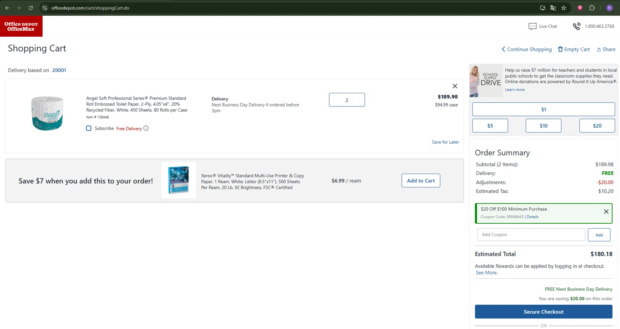Click the Share link
This screenshot has width=620, height=329.
(x=606, y=49)
